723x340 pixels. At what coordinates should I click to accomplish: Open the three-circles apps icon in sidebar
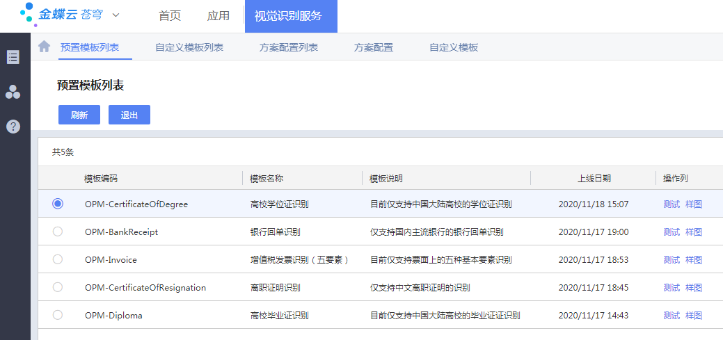13,92
